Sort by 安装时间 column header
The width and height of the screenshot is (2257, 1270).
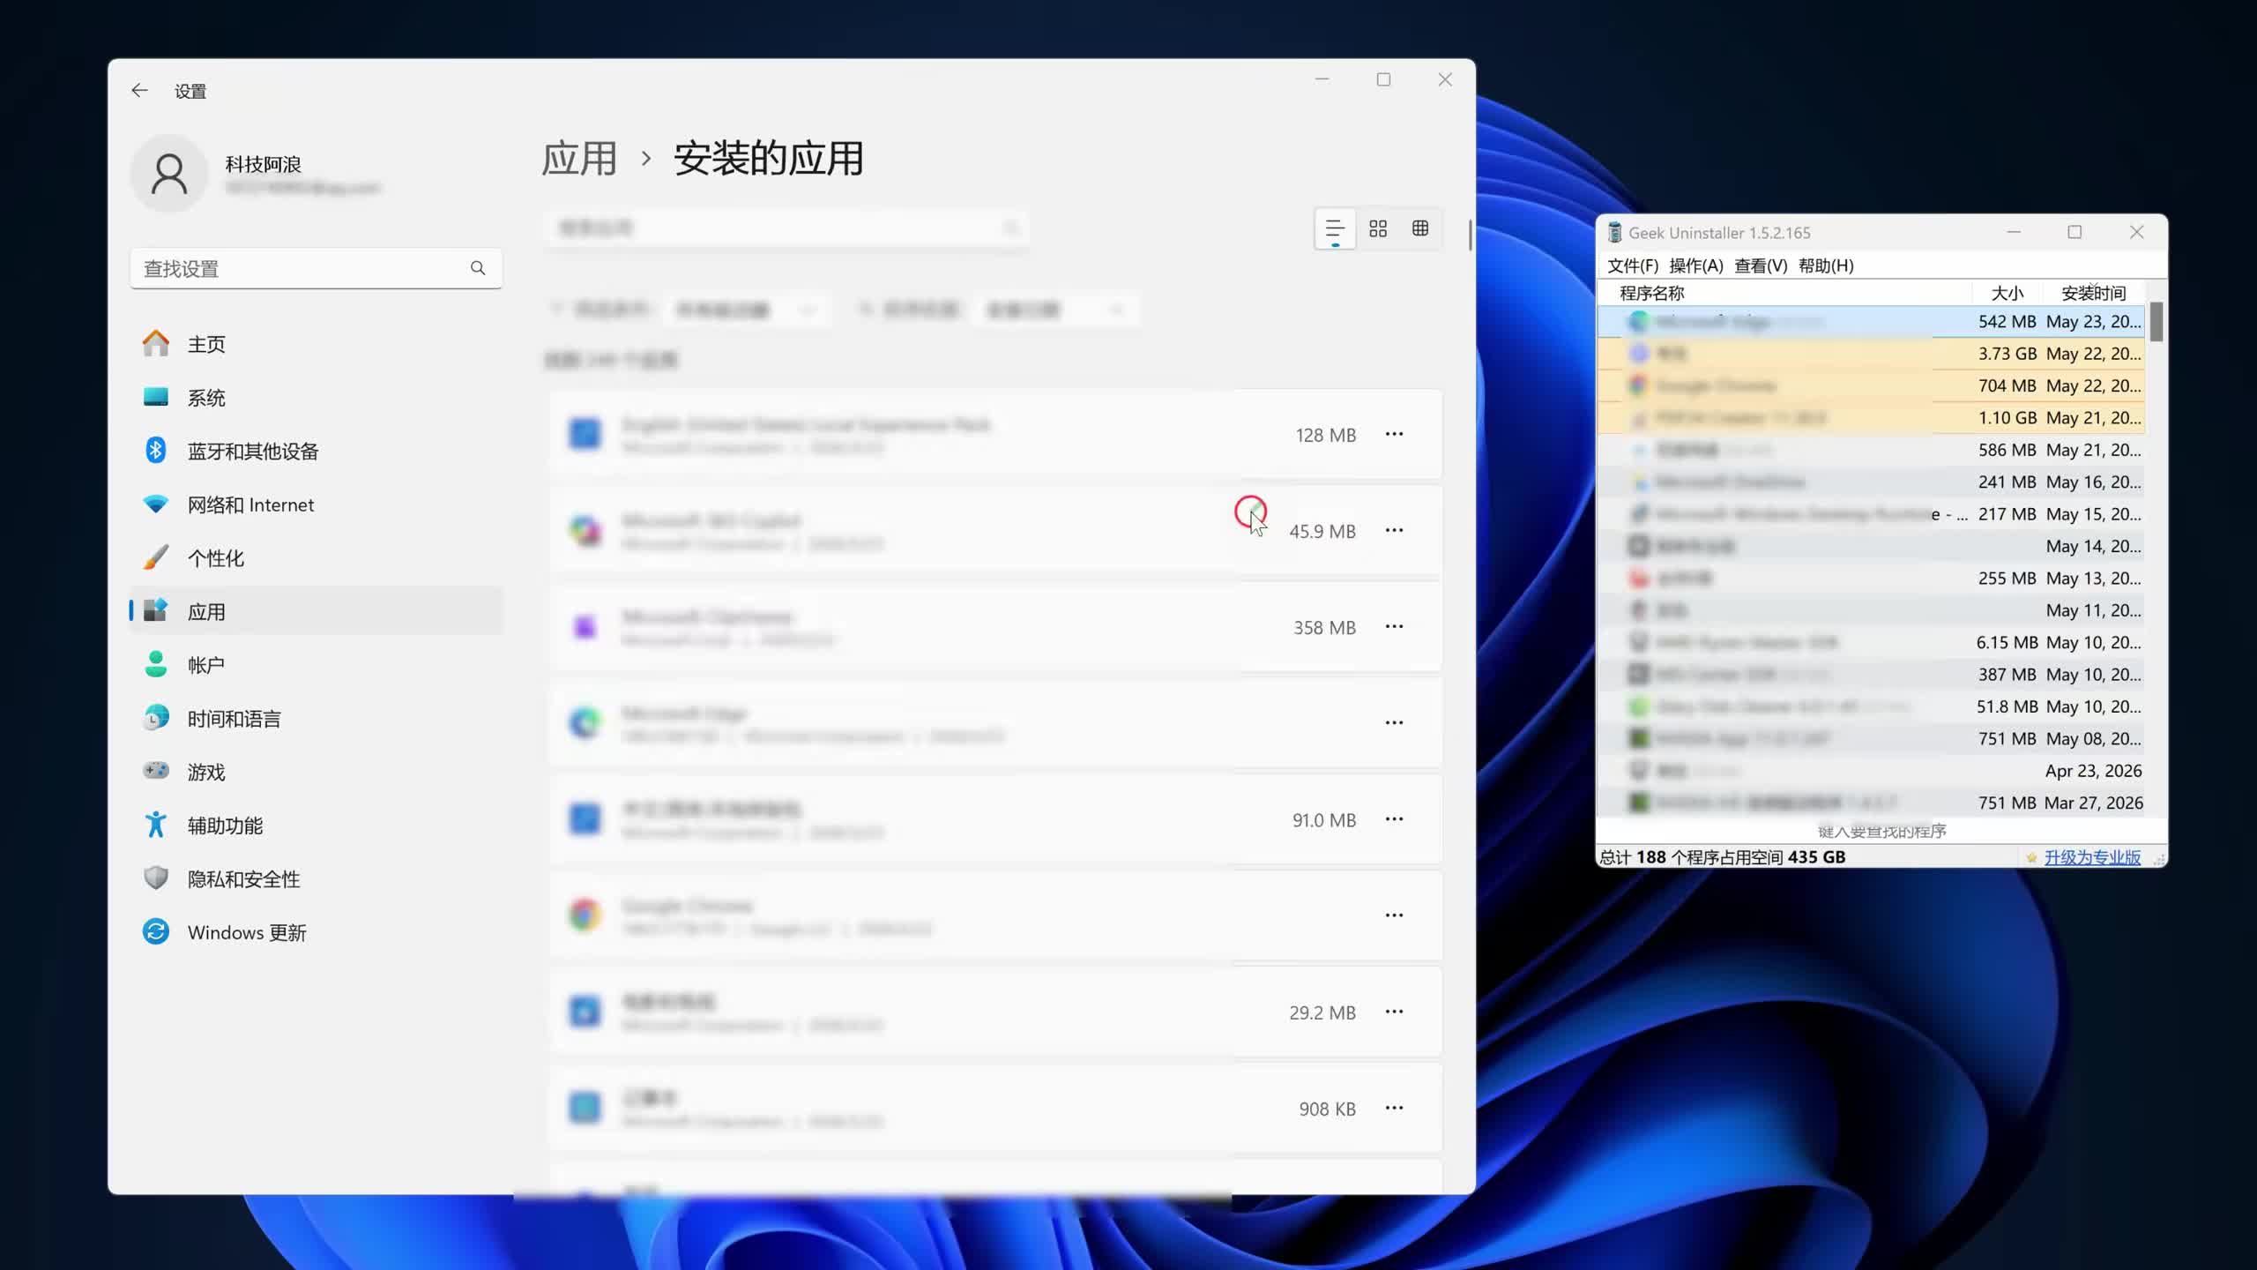tap(2093, 293)
